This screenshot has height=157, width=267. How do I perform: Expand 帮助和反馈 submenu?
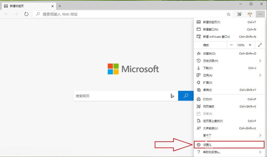pos(229,152)
